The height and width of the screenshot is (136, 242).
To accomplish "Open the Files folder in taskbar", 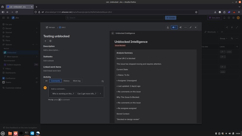I will [x=10, y=133].
